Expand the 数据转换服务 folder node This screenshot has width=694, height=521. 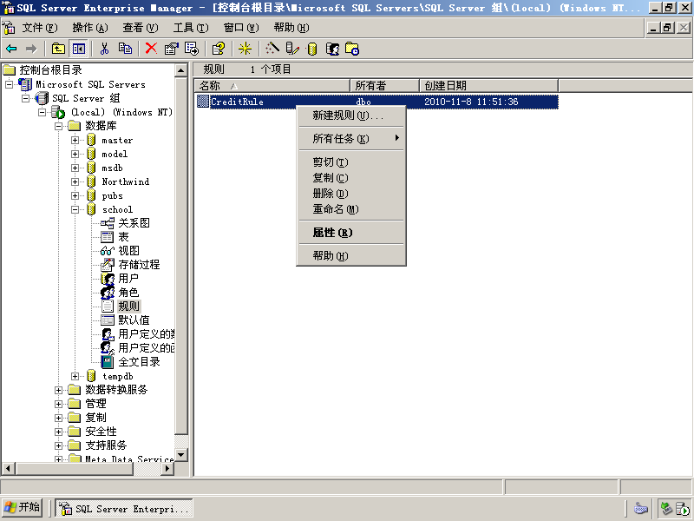[x=58, y=390]
